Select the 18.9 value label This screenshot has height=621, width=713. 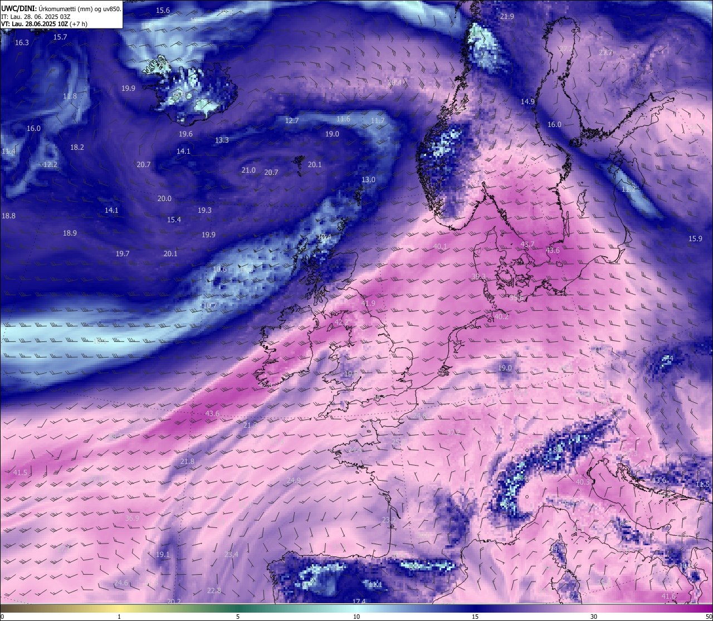pyautogui.click(x=70, y=233)
